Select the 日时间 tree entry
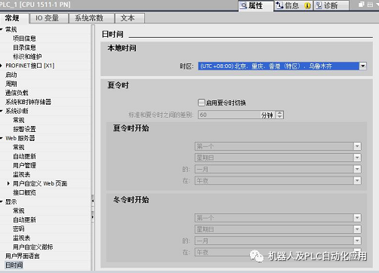Image resolution: width=379 pixels, height=273 pixels. click(14, 265)
